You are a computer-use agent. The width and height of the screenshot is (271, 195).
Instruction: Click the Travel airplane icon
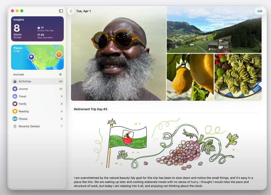15,97
